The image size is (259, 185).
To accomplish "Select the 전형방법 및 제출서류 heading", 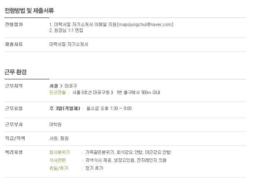I will click(29, 11).
